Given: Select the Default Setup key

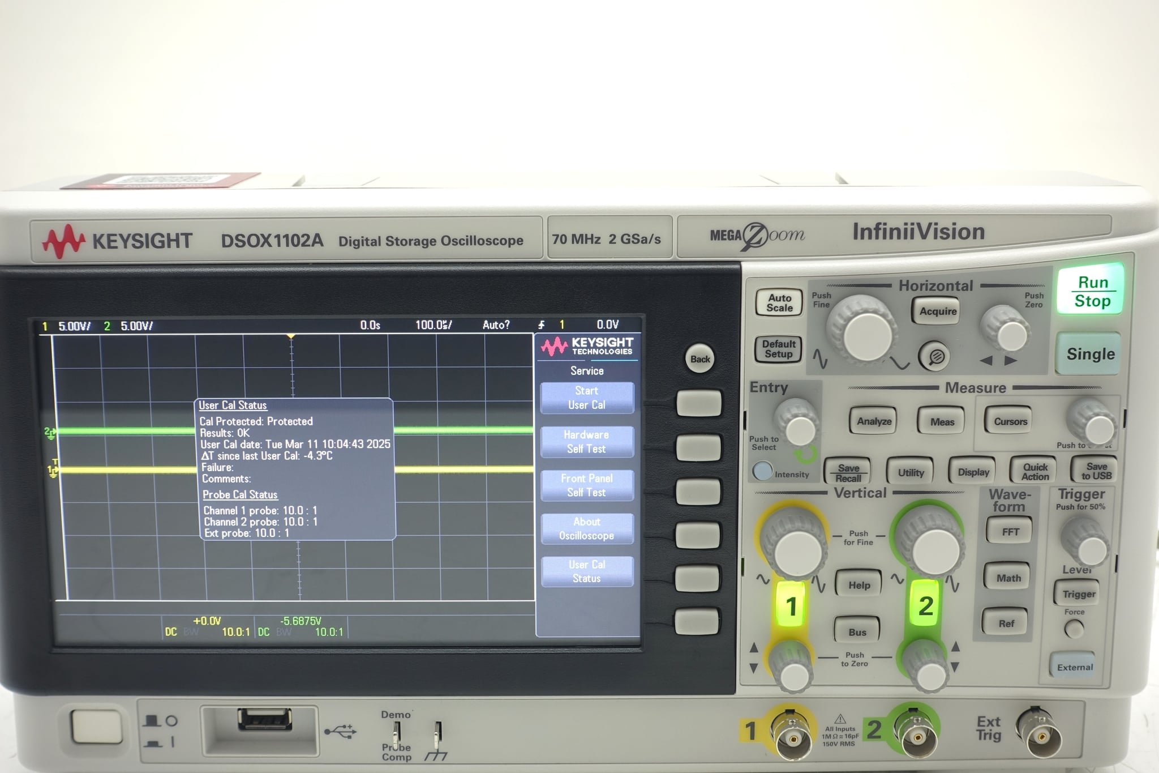Looking at the screenshot, I should [779, 349].
